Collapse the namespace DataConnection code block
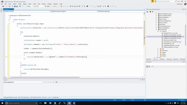Image resolution: width=187 pixels, height=105 pixels. coord(9,15)
